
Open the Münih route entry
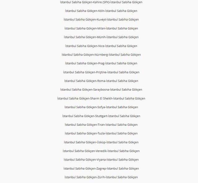tap(101, 37)
